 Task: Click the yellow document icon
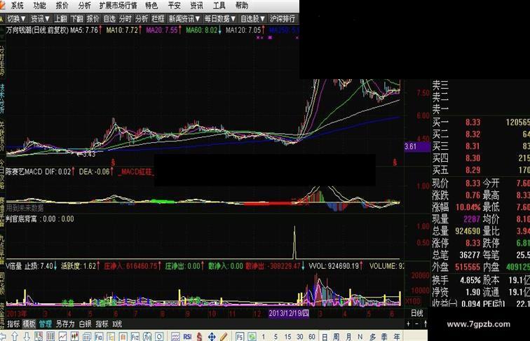(x=111, y=336)
